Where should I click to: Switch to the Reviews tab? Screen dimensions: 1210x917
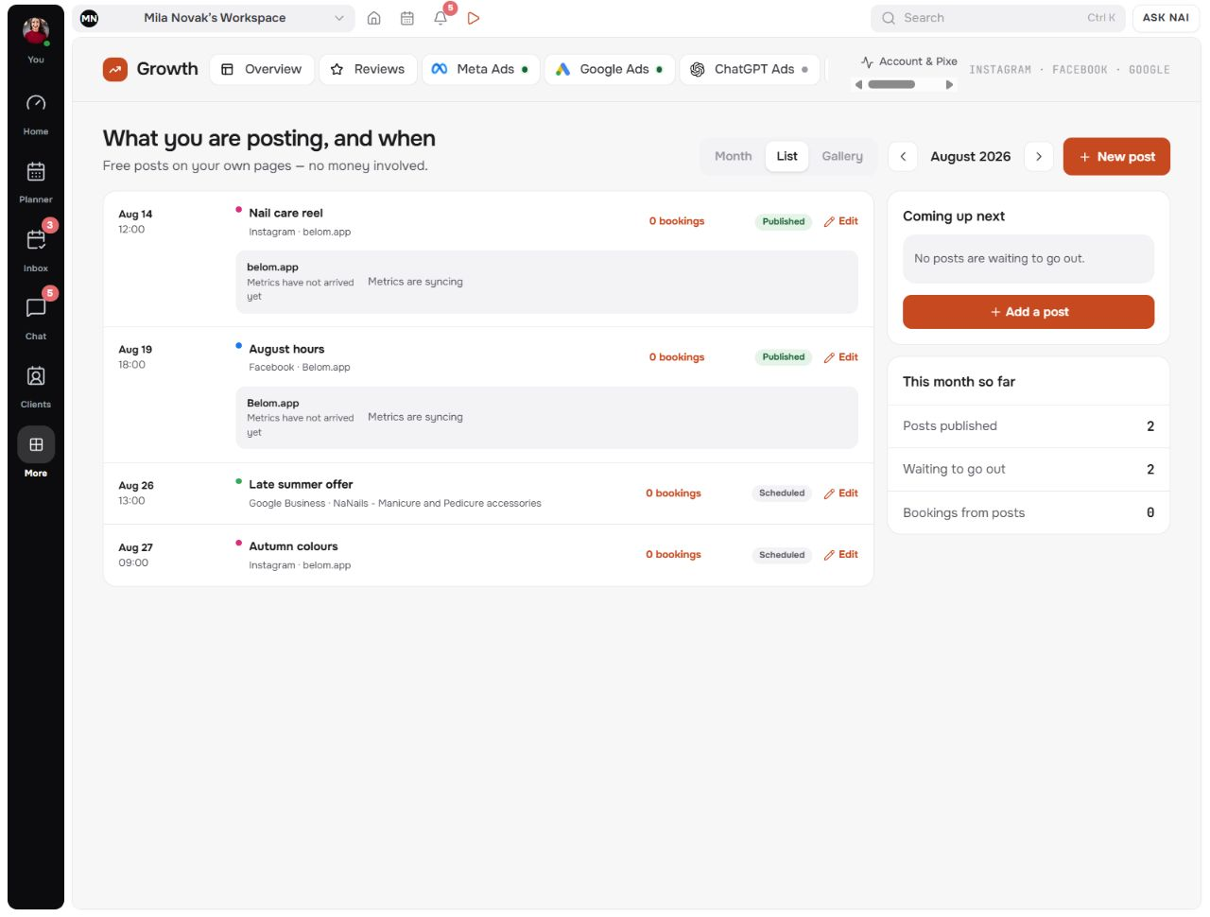coord(368,69)
